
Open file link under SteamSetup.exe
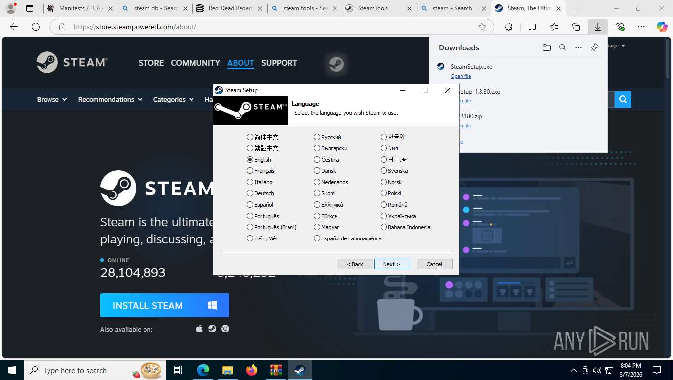[461, 76]
